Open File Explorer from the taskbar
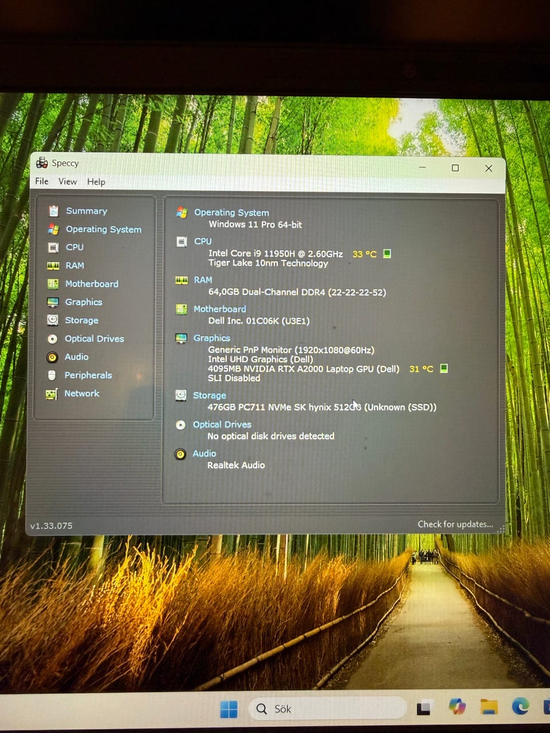Screen dimensions: 550x733 pyautogui.click(x=489, y=707)
